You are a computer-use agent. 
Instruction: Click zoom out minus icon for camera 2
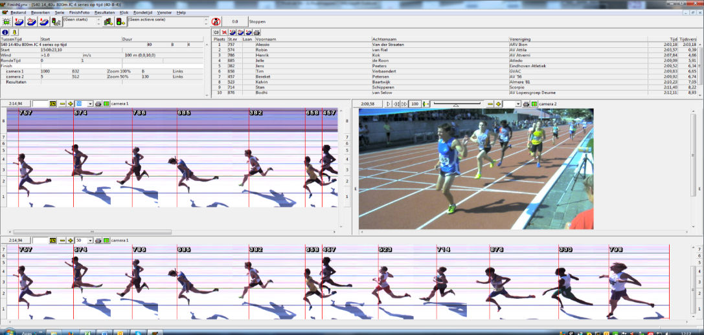(x=490, y=103)
